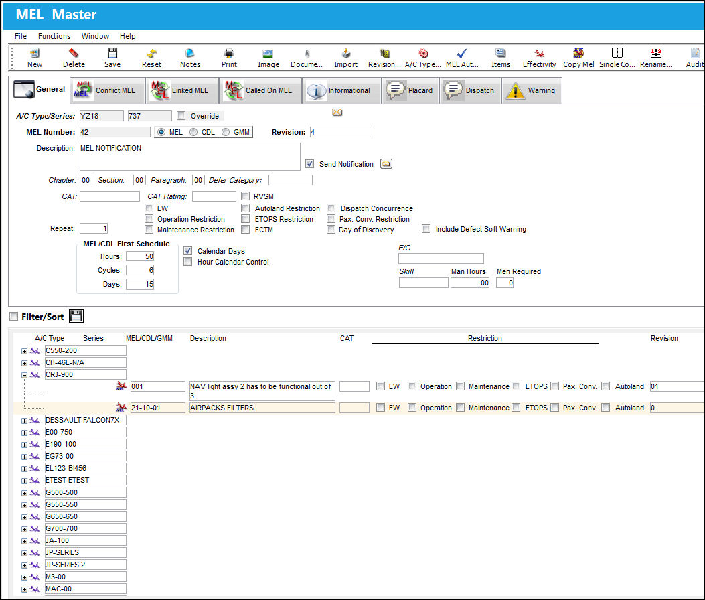Open the Dispatch tab

tap(470, 90)
